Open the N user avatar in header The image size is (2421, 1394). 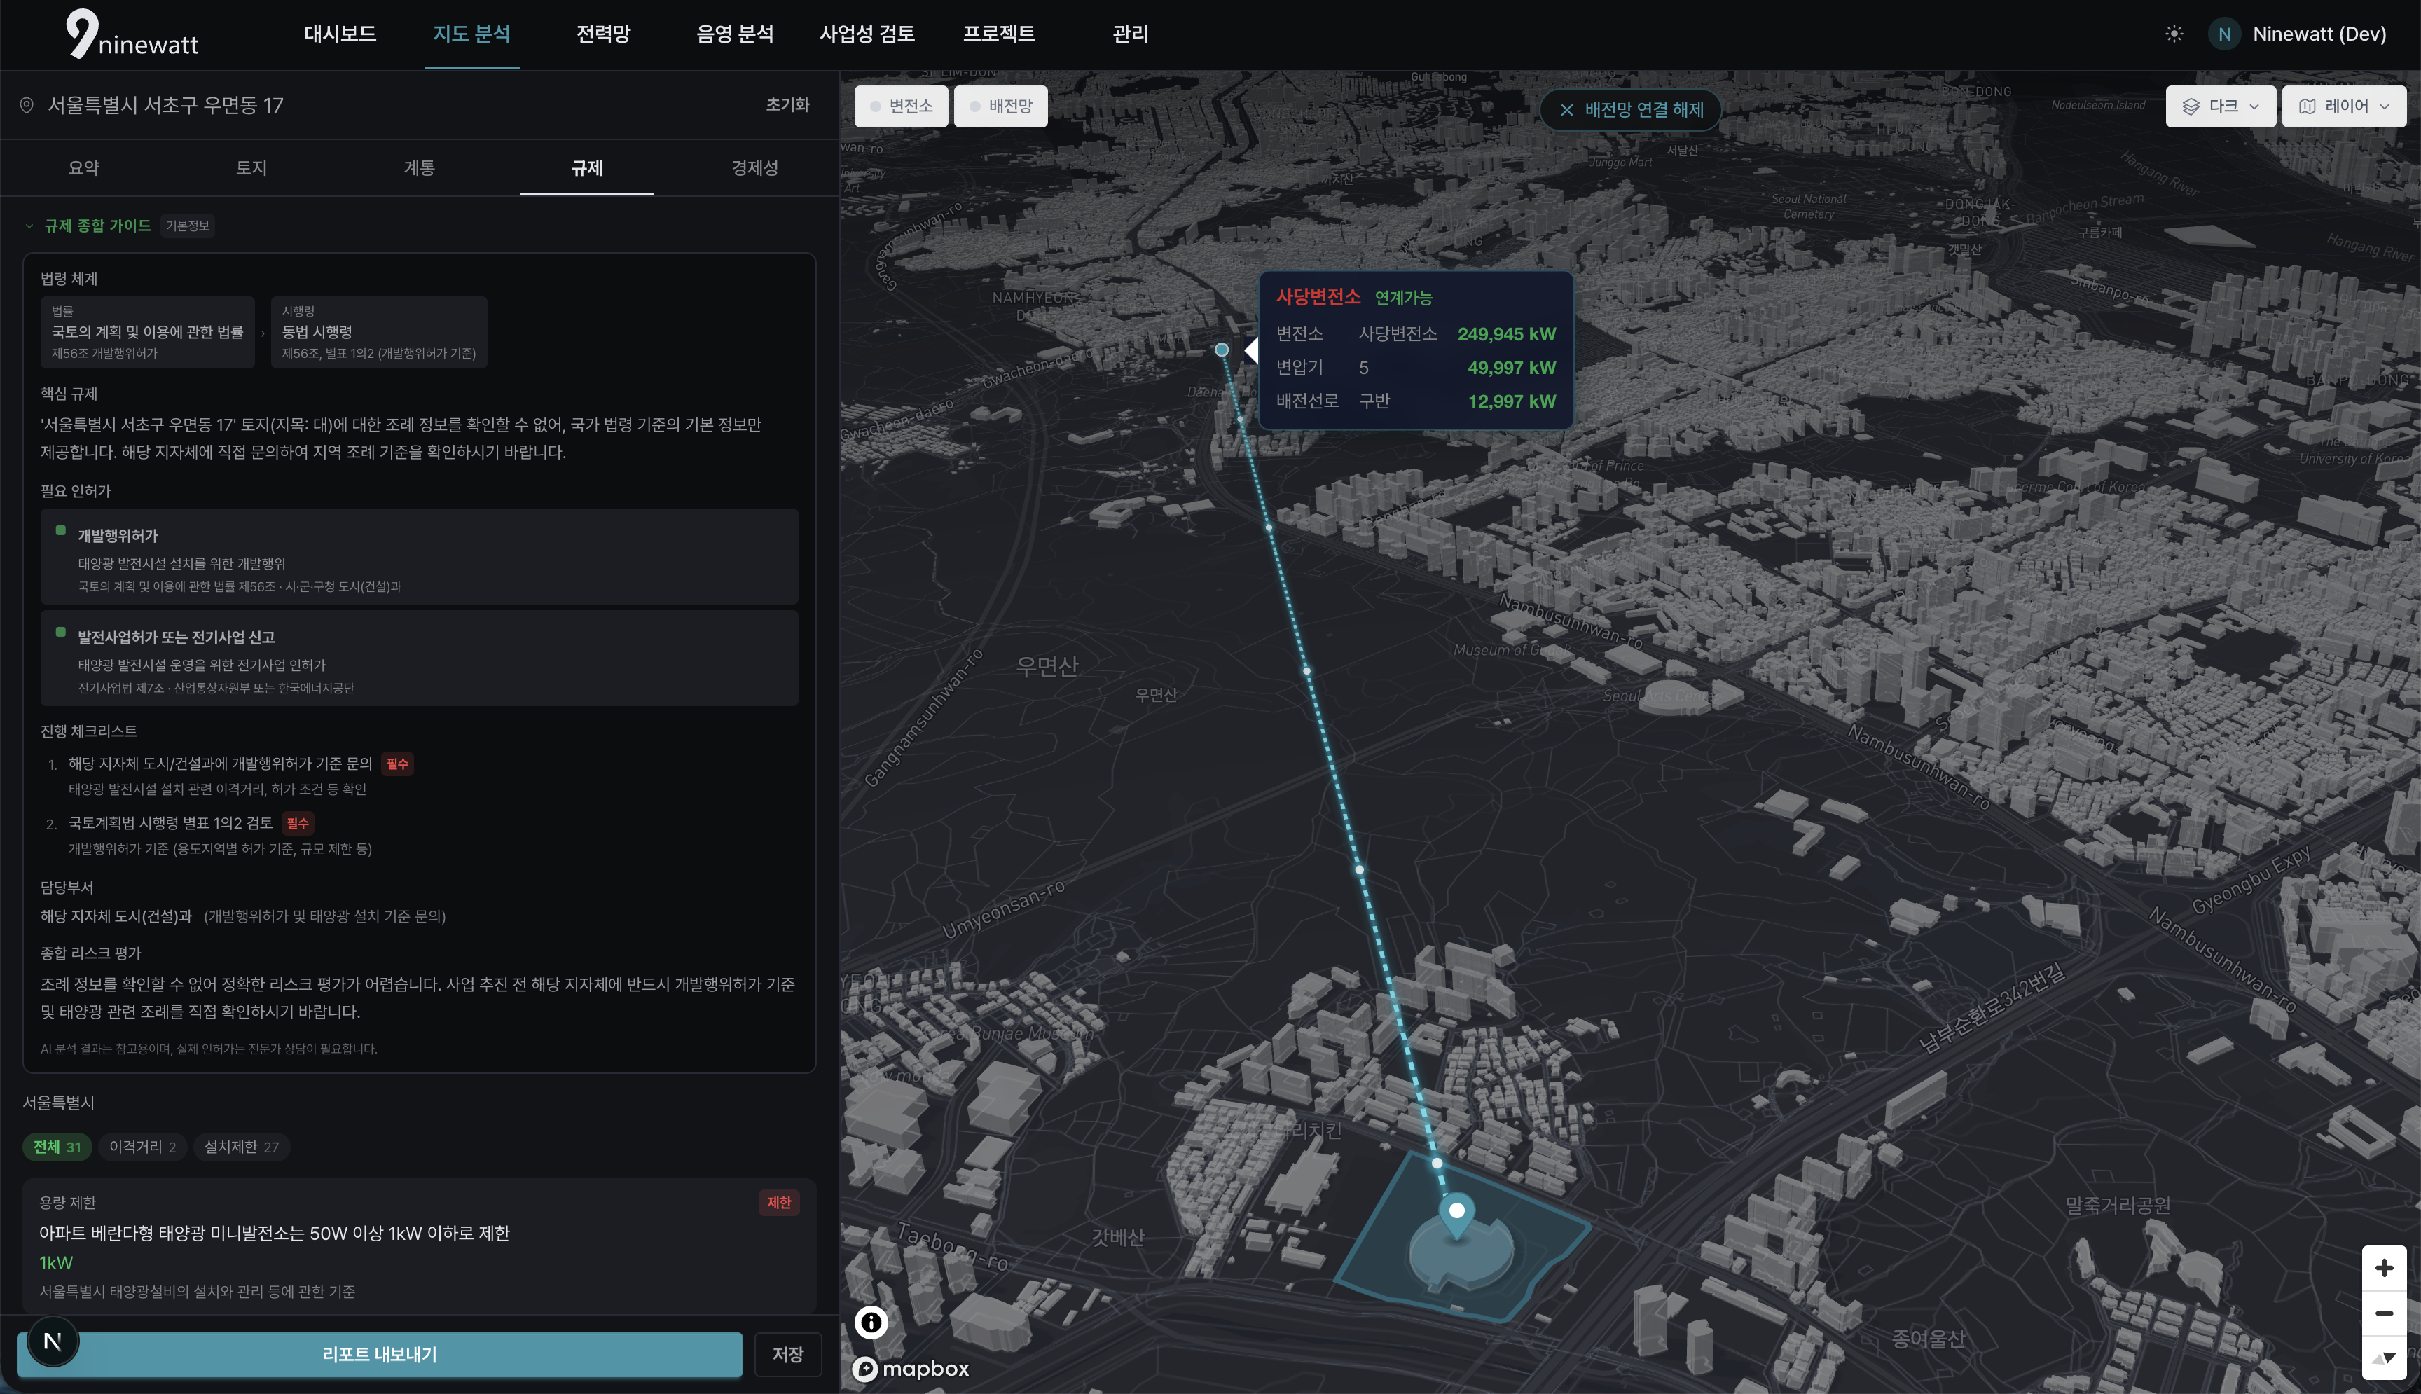click(x=2223, y=34)
